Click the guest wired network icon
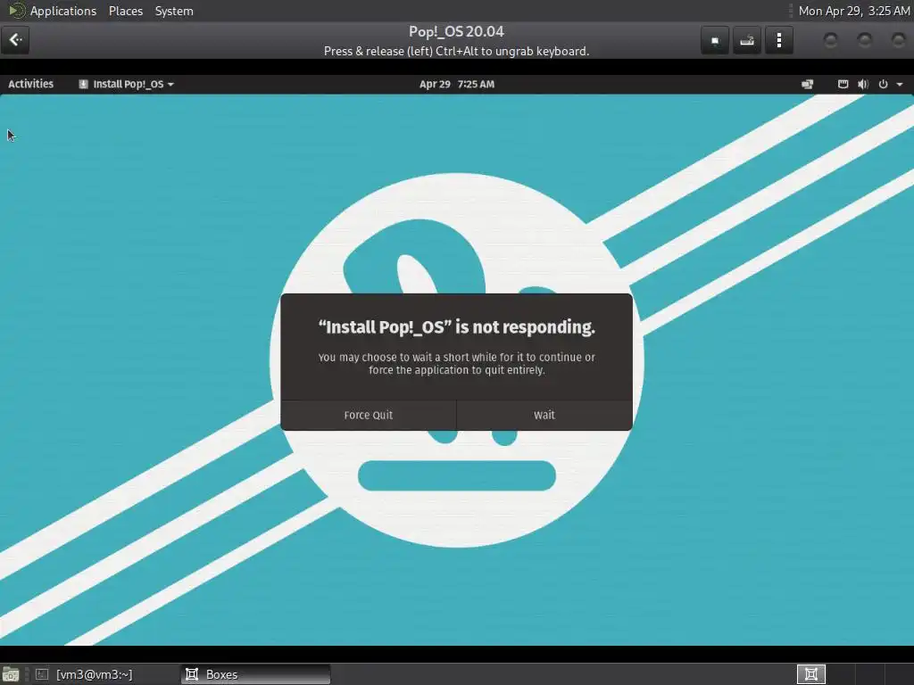This screenshot has height=685, width=914. [x=843, y=84]
